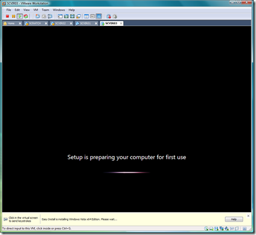
Task: Click the Reset virtual machine icon
Action: point(26,16)
